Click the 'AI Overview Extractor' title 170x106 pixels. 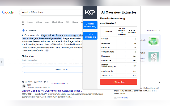[119, 12]
